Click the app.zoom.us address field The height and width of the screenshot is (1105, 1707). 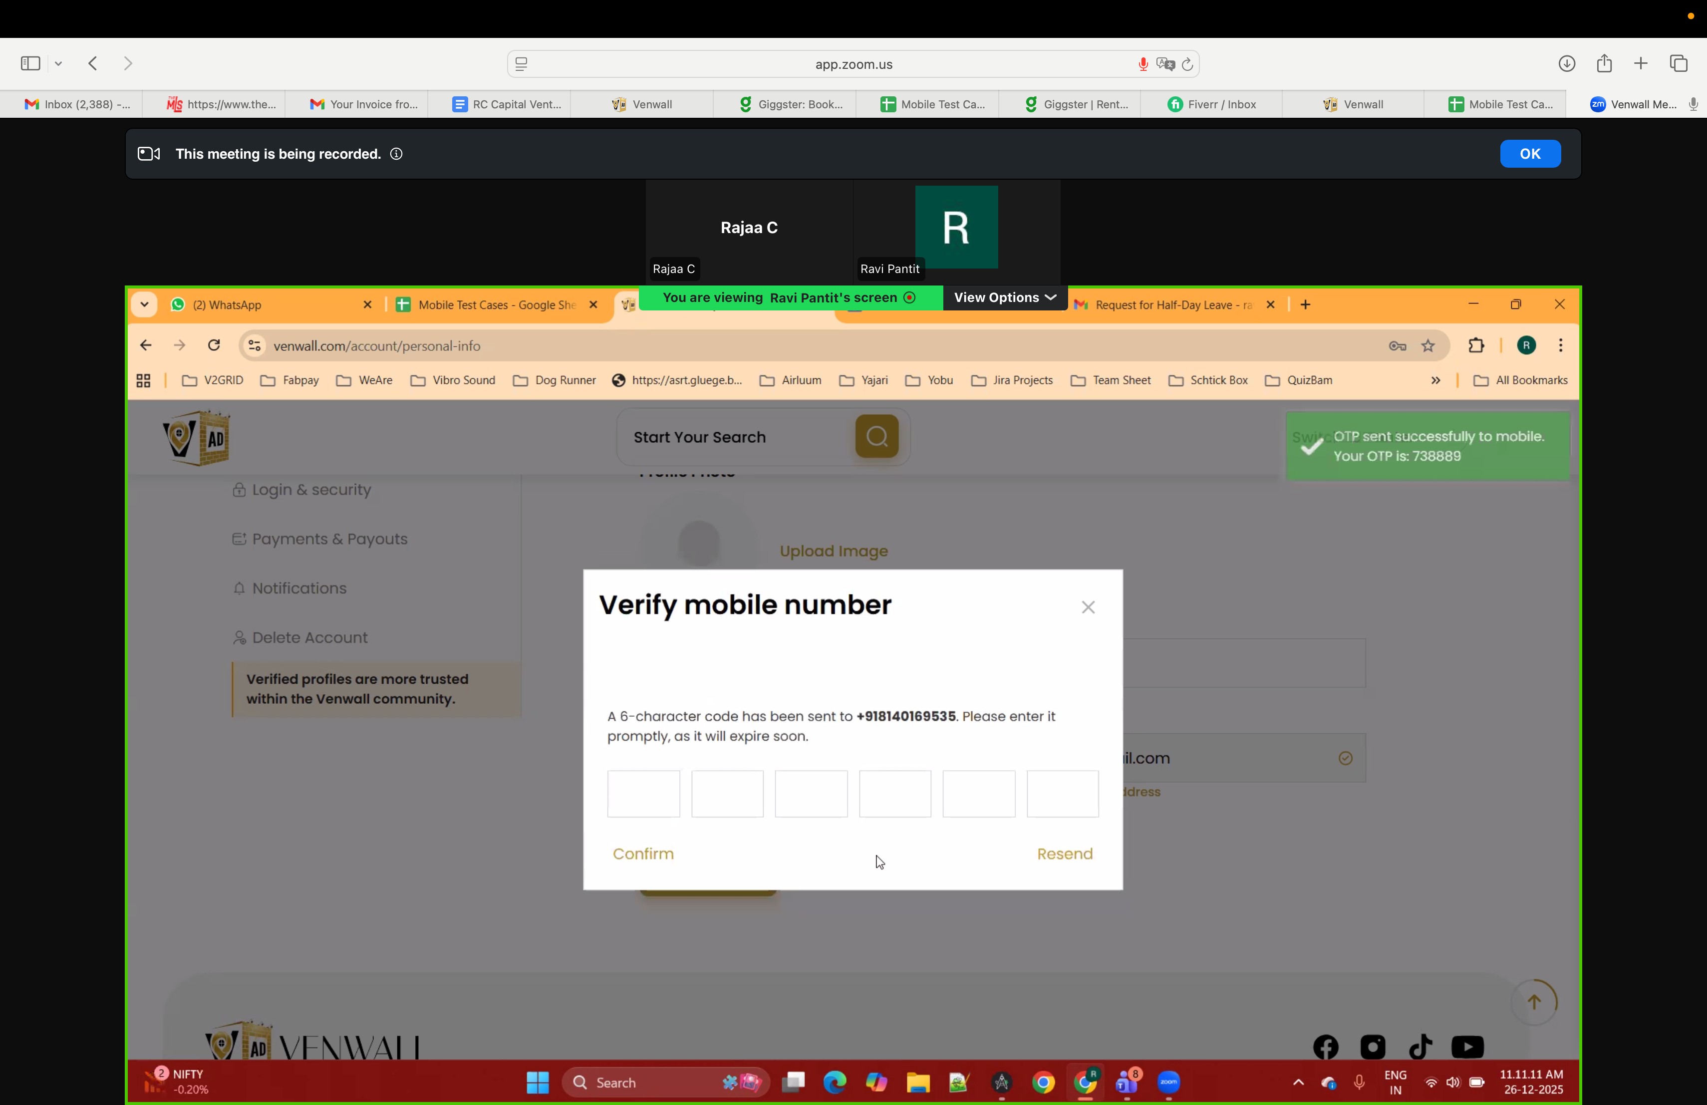pyautogui.click(x=853, y=64)
